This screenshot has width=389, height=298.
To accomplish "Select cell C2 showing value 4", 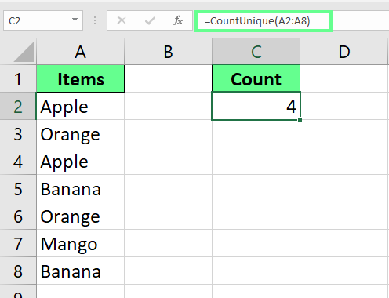I will 256,106.
